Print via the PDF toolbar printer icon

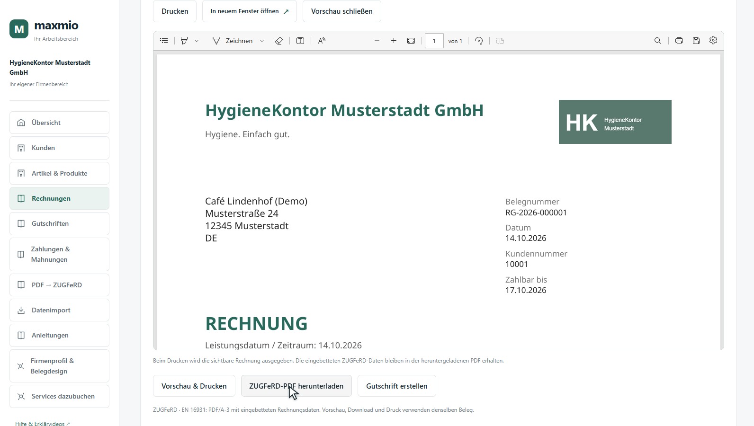click(679, 41)
